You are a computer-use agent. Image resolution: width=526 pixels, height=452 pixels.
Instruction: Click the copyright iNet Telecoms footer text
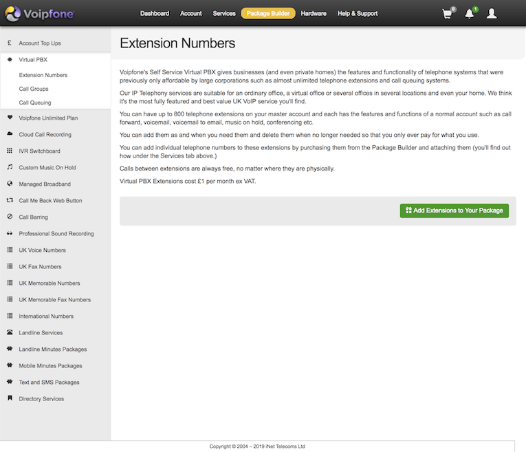pos(257,446)
